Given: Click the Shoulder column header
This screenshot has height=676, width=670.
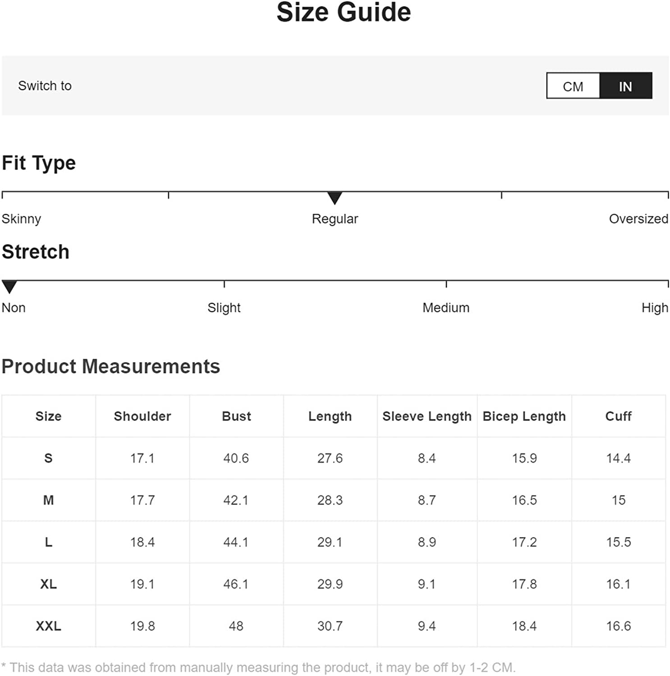Looking at the screenshot, I should (142, 416).
